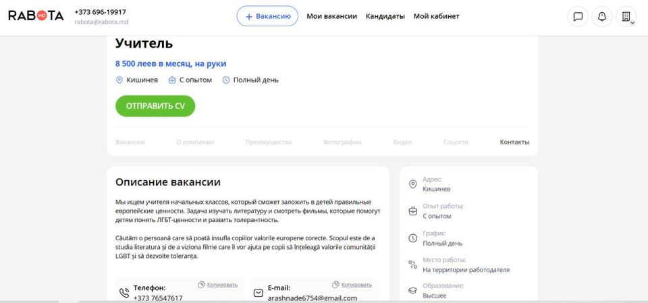This screenshot has width=648, height=303.
Task: Copy the e-mail address via Копировать
Action: click(x=352, y=284)
